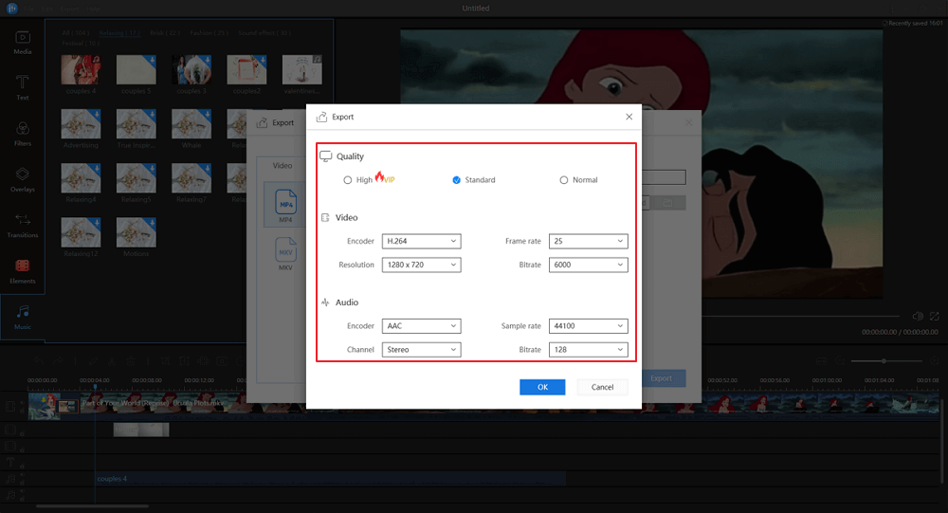Click the main video track film icon
This screenshot has height=513, width=948.
(10, 407)
